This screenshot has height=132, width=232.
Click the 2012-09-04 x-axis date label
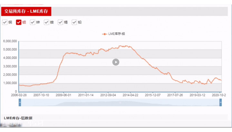point(108,95)
